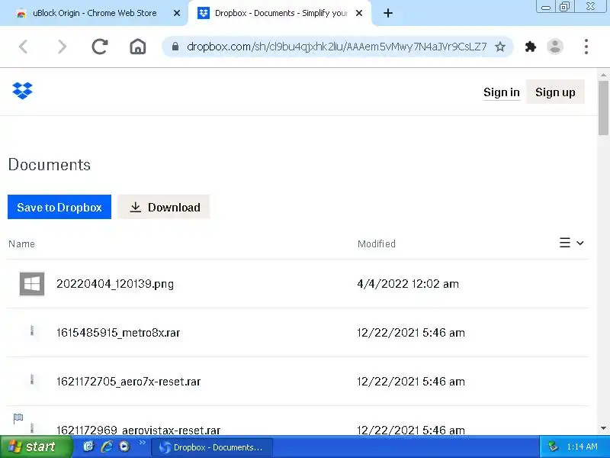
Task: Sort by the Modified column header
Action: [377, 244]
